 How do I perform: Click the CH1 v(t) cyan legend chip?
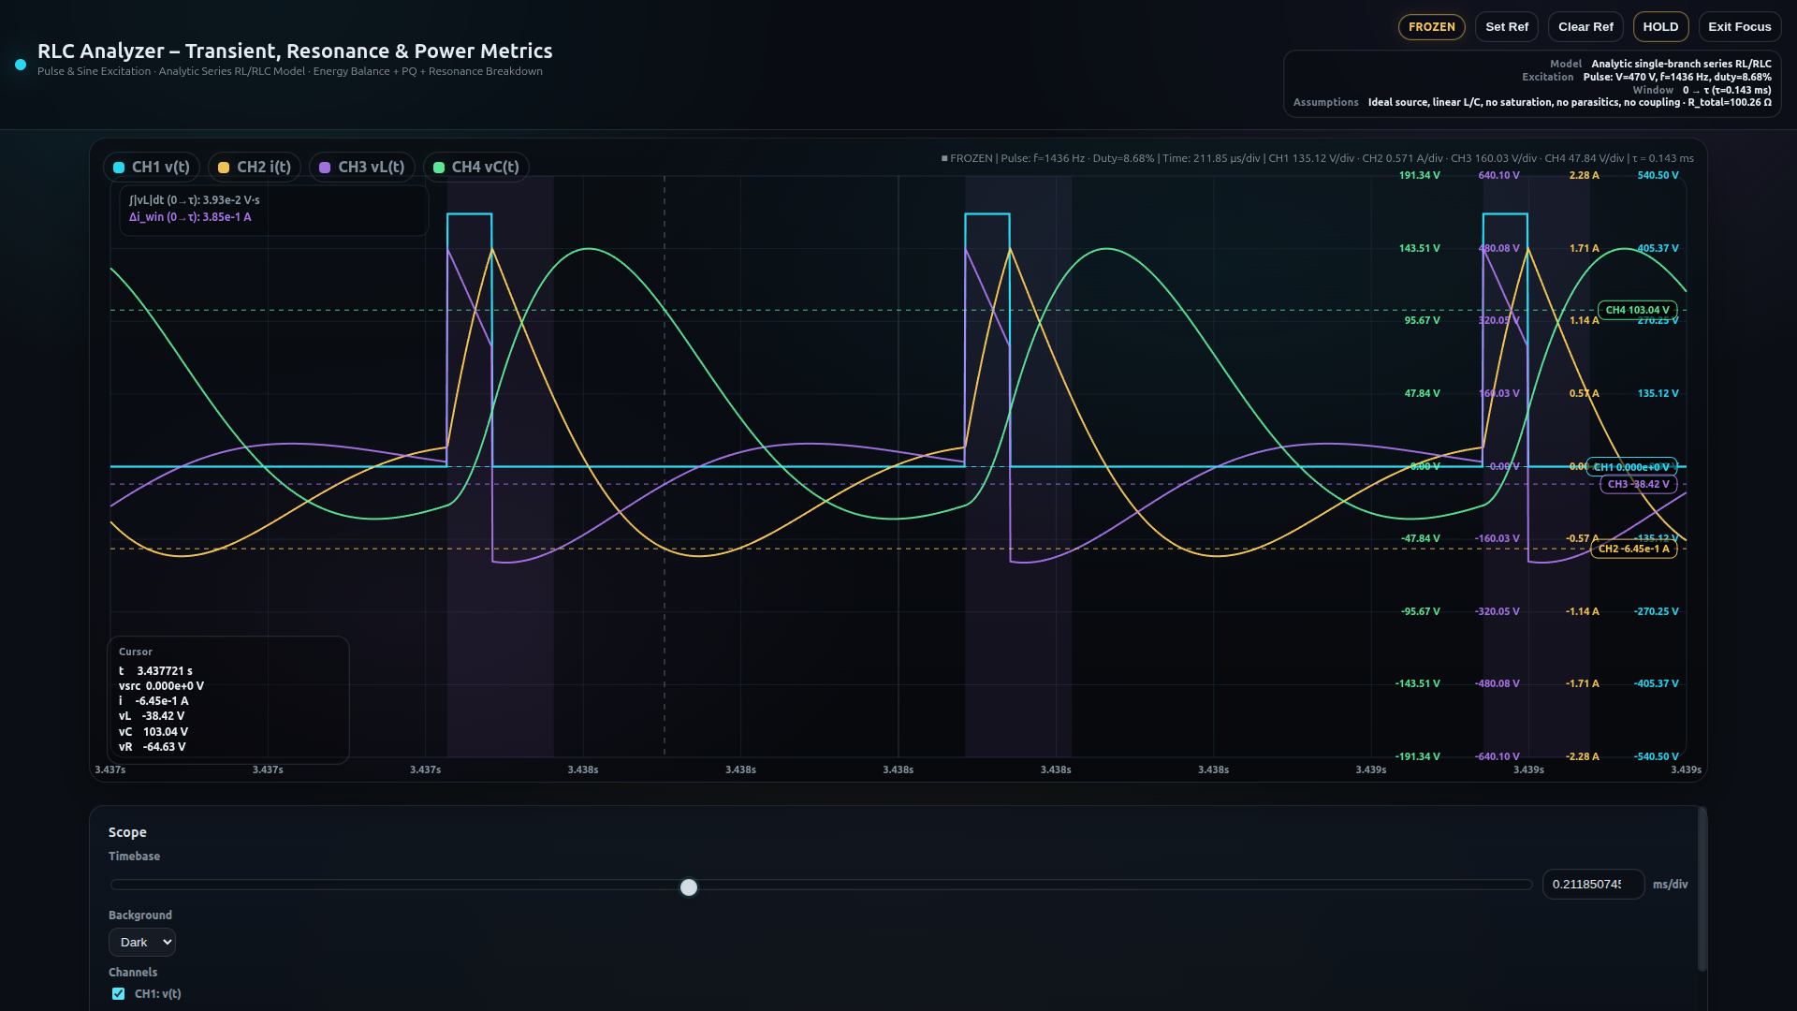151,167
